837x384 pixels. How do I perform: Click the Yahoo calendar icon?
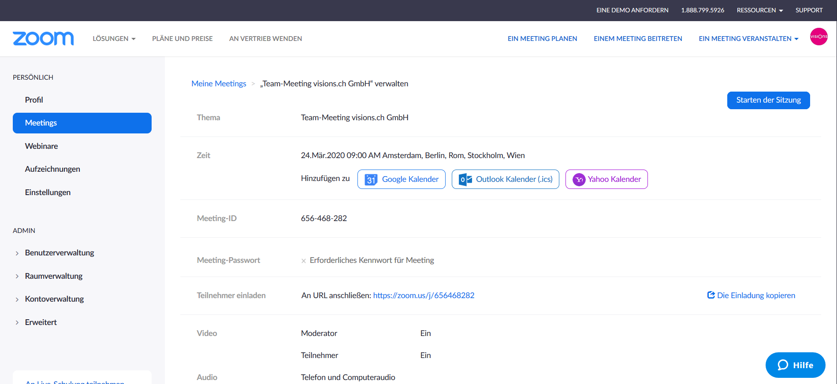[x=579, y=179]
